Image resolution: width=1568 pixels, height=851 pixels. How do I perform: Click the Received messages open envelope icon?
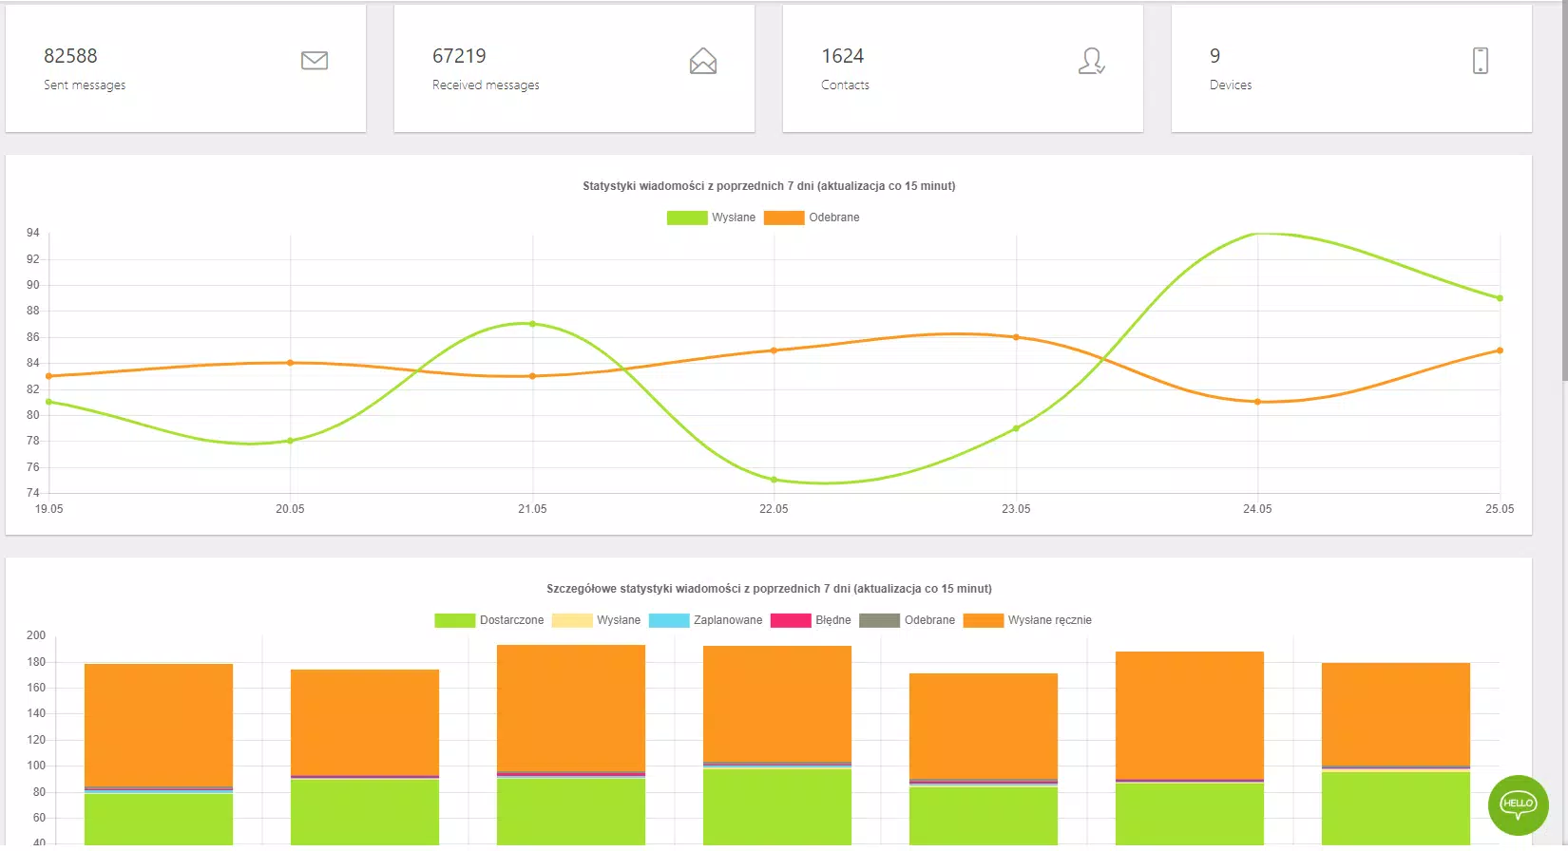point(703,61)
